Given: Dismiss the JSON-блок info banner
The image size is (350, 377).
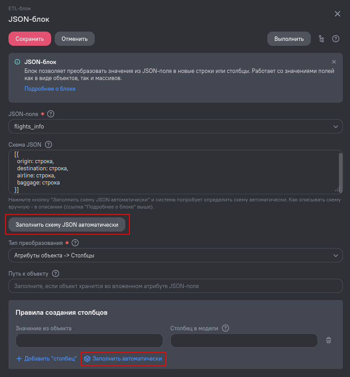Looking at the screenshot, I should pyautogui.click(x=334, y=62).
